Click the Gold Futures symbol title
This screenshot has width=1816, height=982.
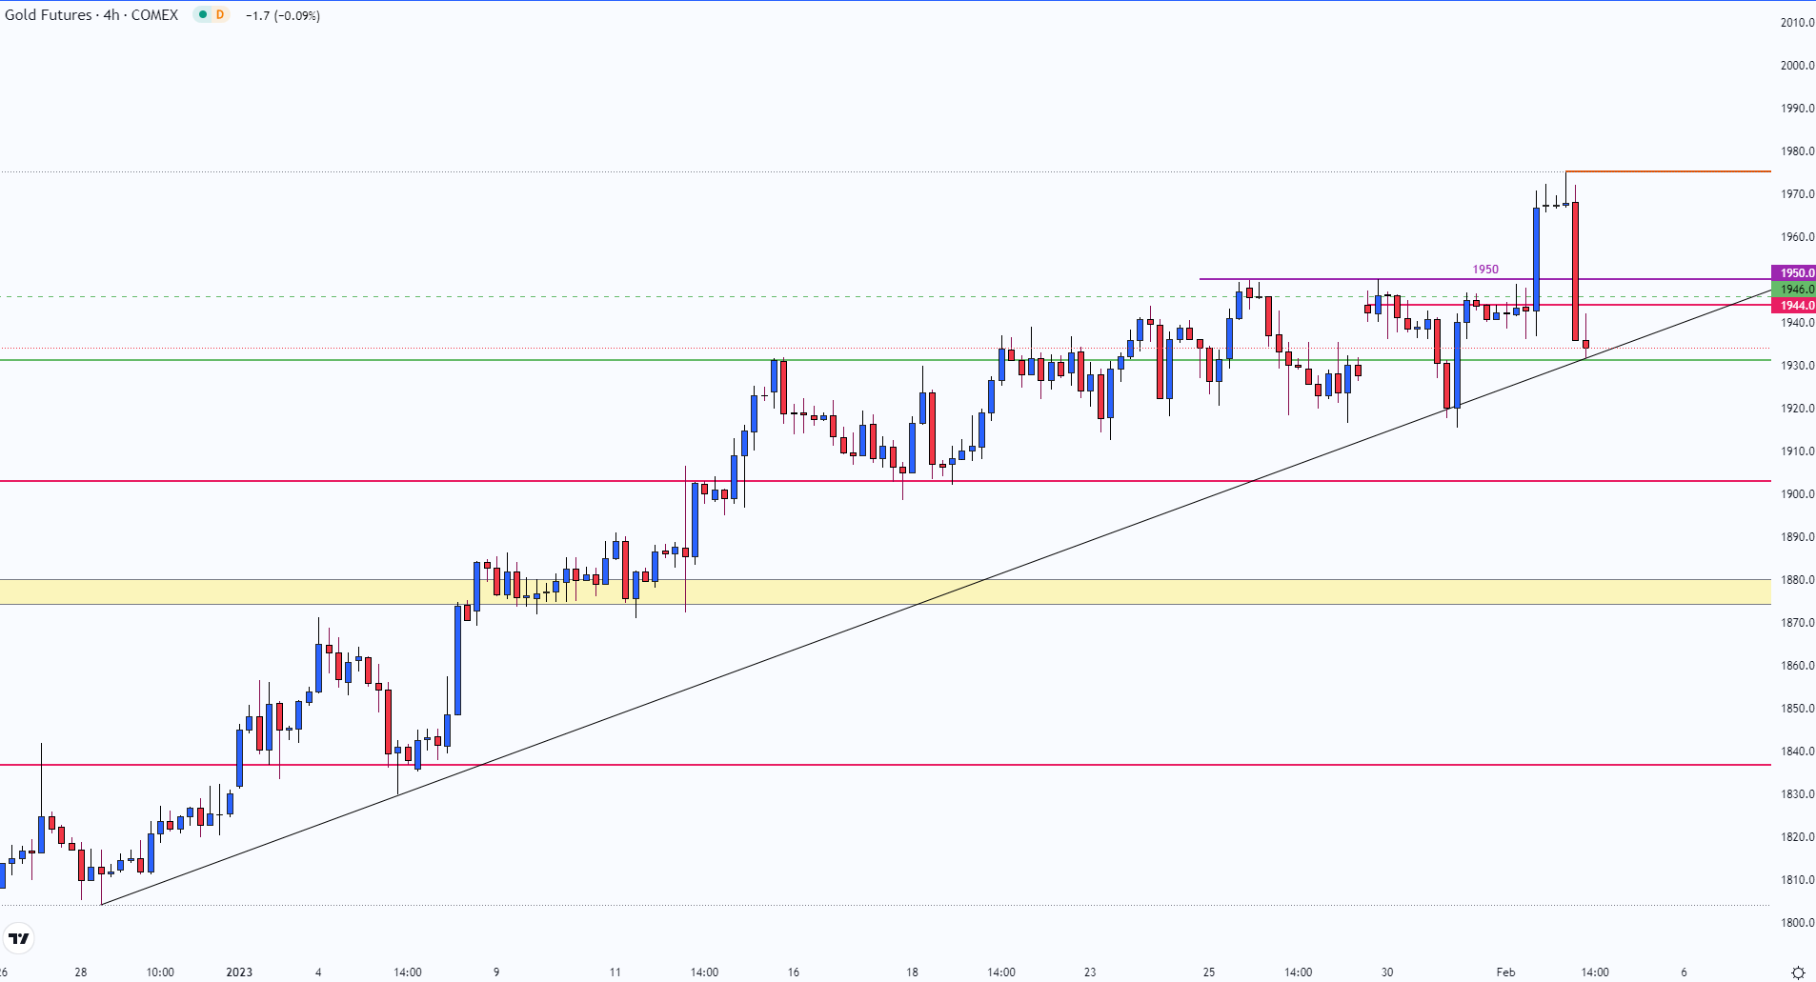91,15
